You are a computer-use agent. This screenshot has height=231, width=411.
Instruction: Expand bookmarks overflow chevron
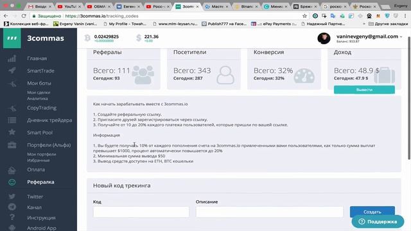point(363,24)
